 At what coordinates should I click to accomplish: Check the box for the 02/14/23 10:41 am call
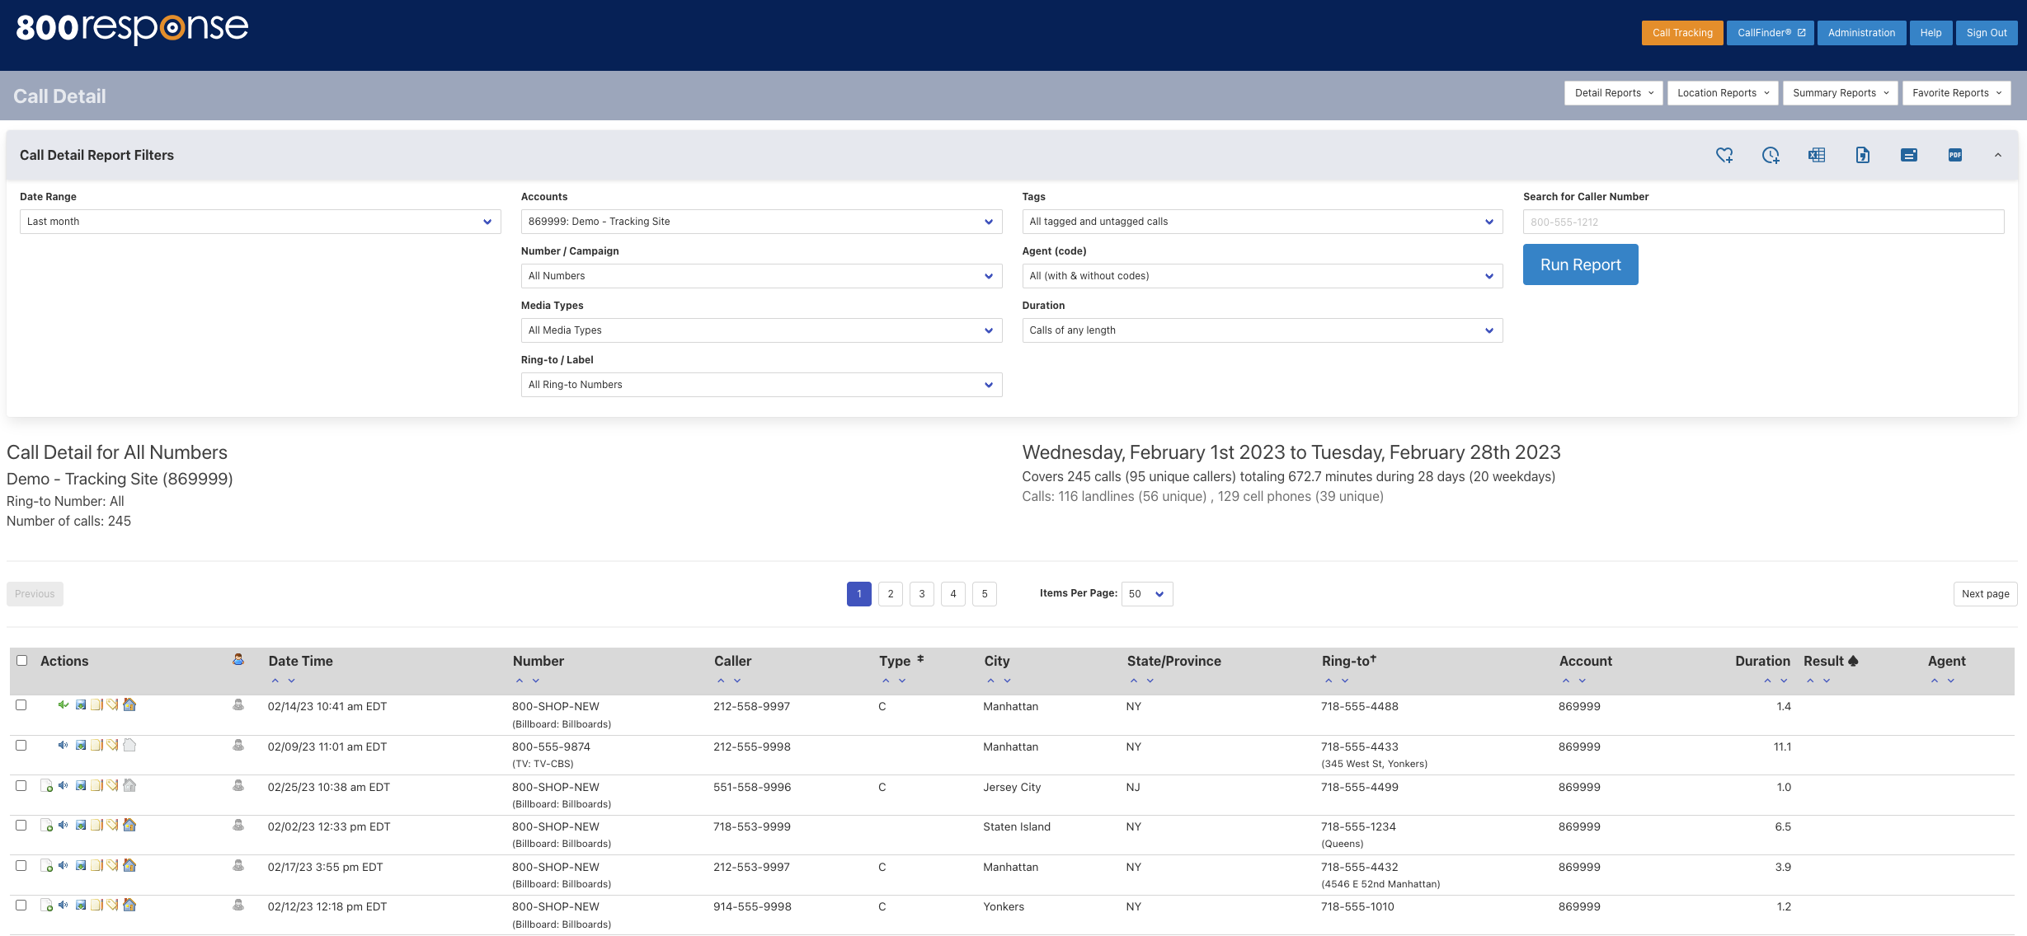pyautogui.click(x=21, y=705)
